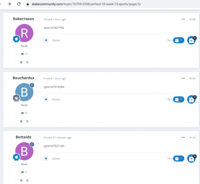The height and width of the screenshot is (184, 200).
Task: Multiquote Buttaide's post with the plus button
Action: (46, 158)
